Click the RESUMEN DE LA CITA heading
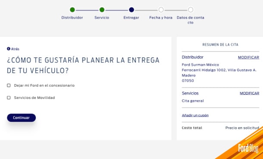Viewport: 263px width, 159px height. tap(220, 45)
